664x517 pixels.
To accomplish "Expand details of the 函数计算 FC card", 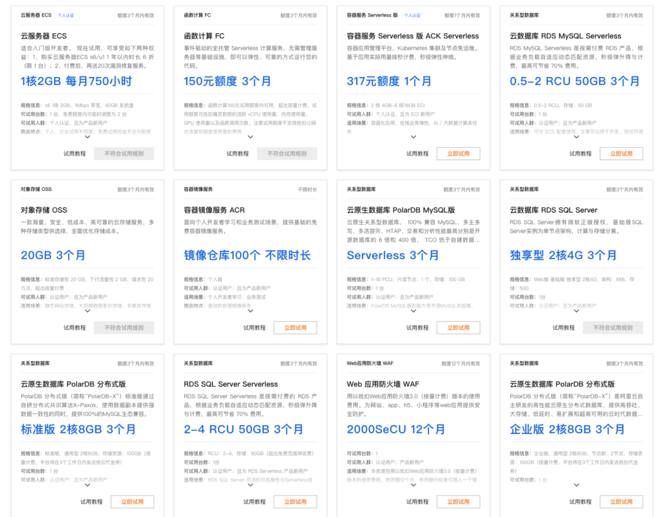I will coord(251,137).
